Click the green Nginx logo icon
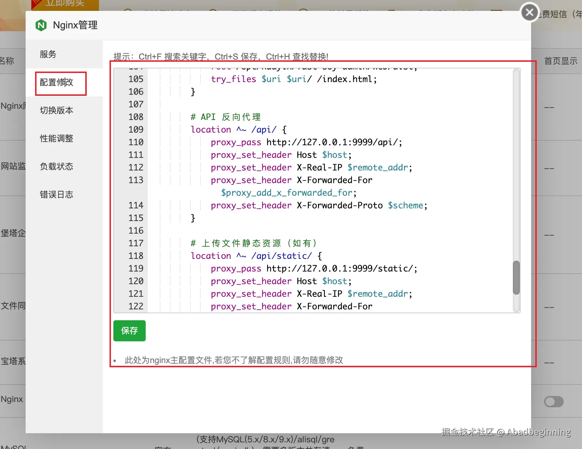This screenshot has width=582, height=449. 41,25
